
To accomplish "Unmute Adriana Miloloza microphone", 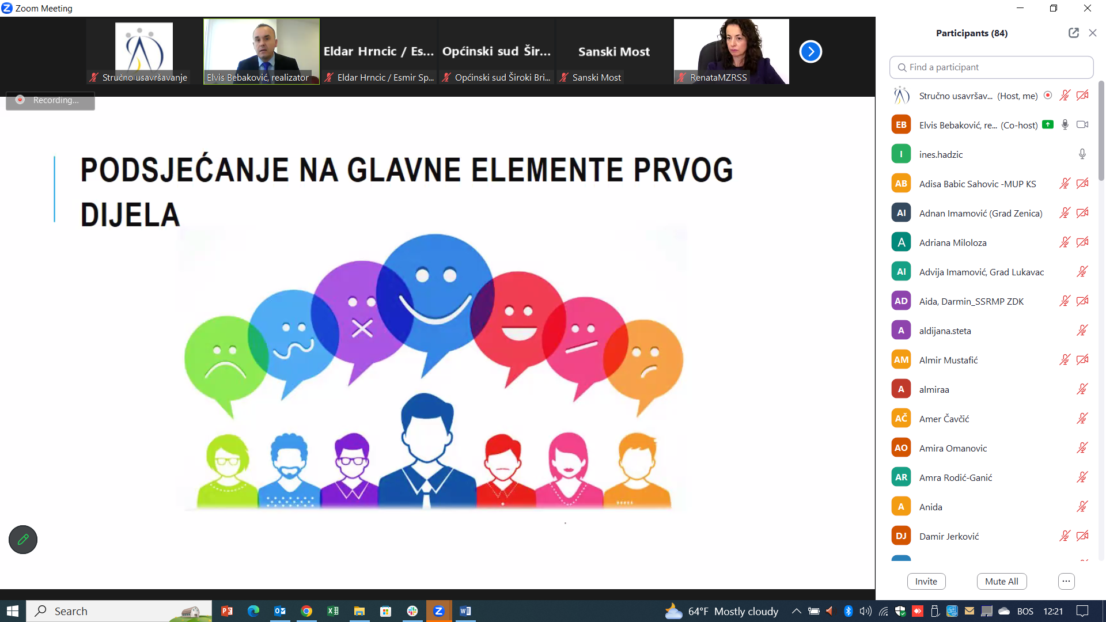I will point(1065,242).
